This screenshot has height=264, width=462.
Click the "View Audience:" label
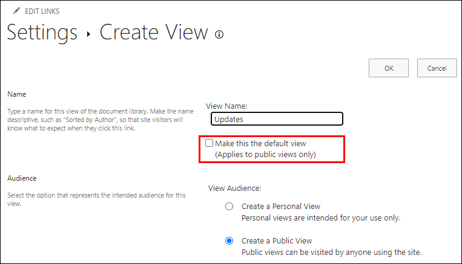click(x=234, y=188)
